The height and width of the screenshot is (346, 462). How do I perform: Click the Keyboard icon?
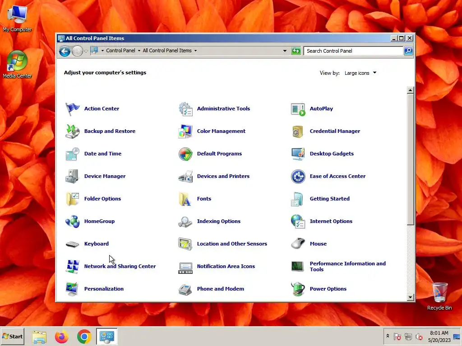pos(72,244)
